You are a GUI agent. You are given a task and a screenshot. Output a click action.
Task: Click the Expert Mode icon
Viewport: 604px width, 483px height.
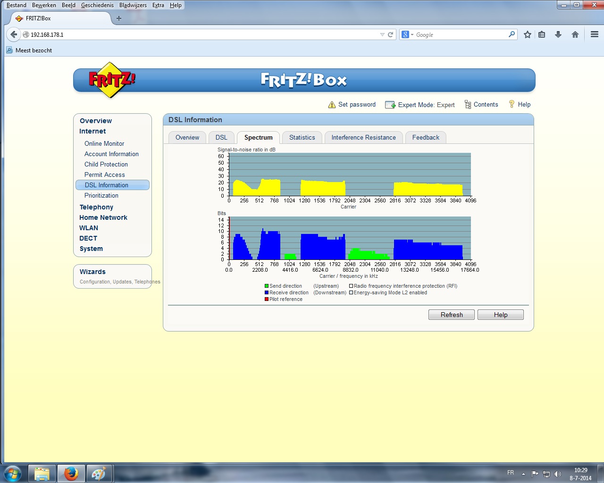390,105
